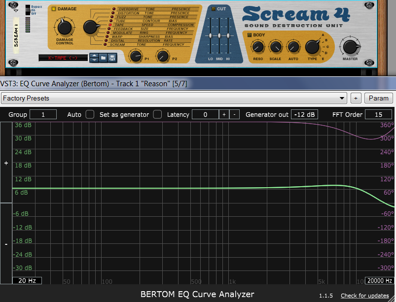Click the 36 dB scale label
The width and height of the screenshot is (396, 302).
(x=23, y=125)
